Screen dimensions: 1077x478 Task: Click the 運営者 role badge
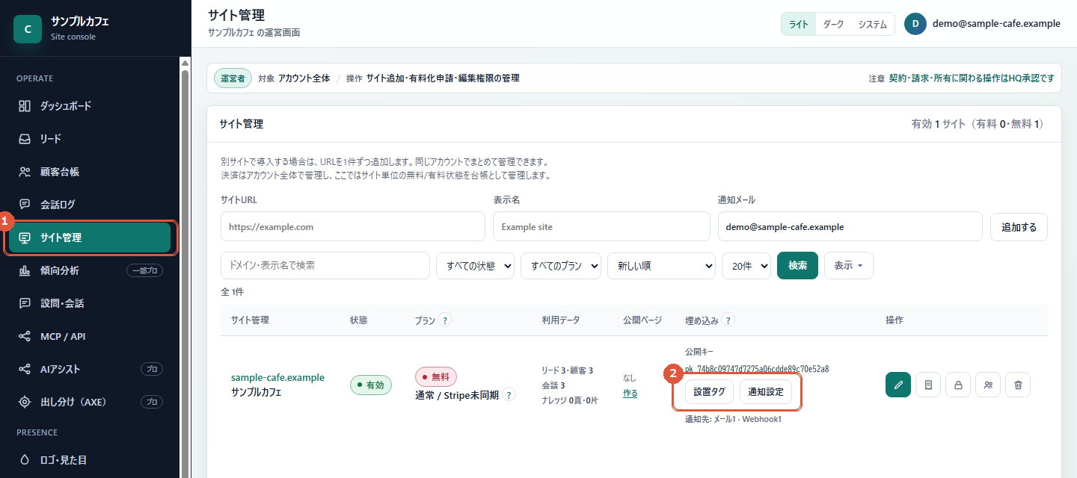pyautogui.click(x=233, y=78)
